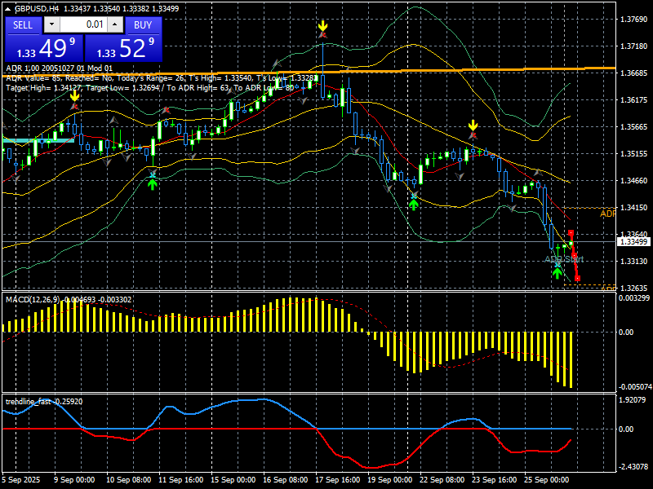Click the 1.37690 price scale value
Screen dimensions: 653x489
pyautogui.click(x=634, y=19)
